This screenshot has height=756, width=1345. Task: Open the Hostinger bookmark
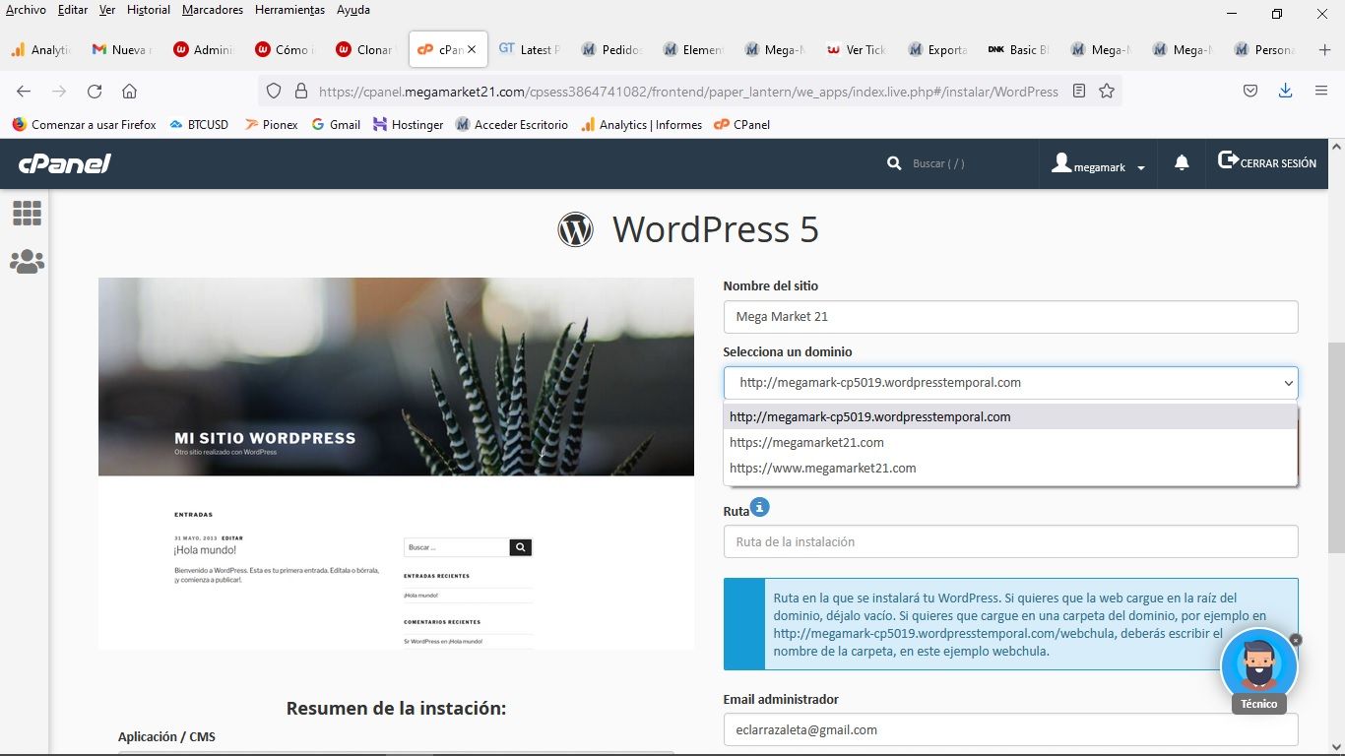pos(408,125)
